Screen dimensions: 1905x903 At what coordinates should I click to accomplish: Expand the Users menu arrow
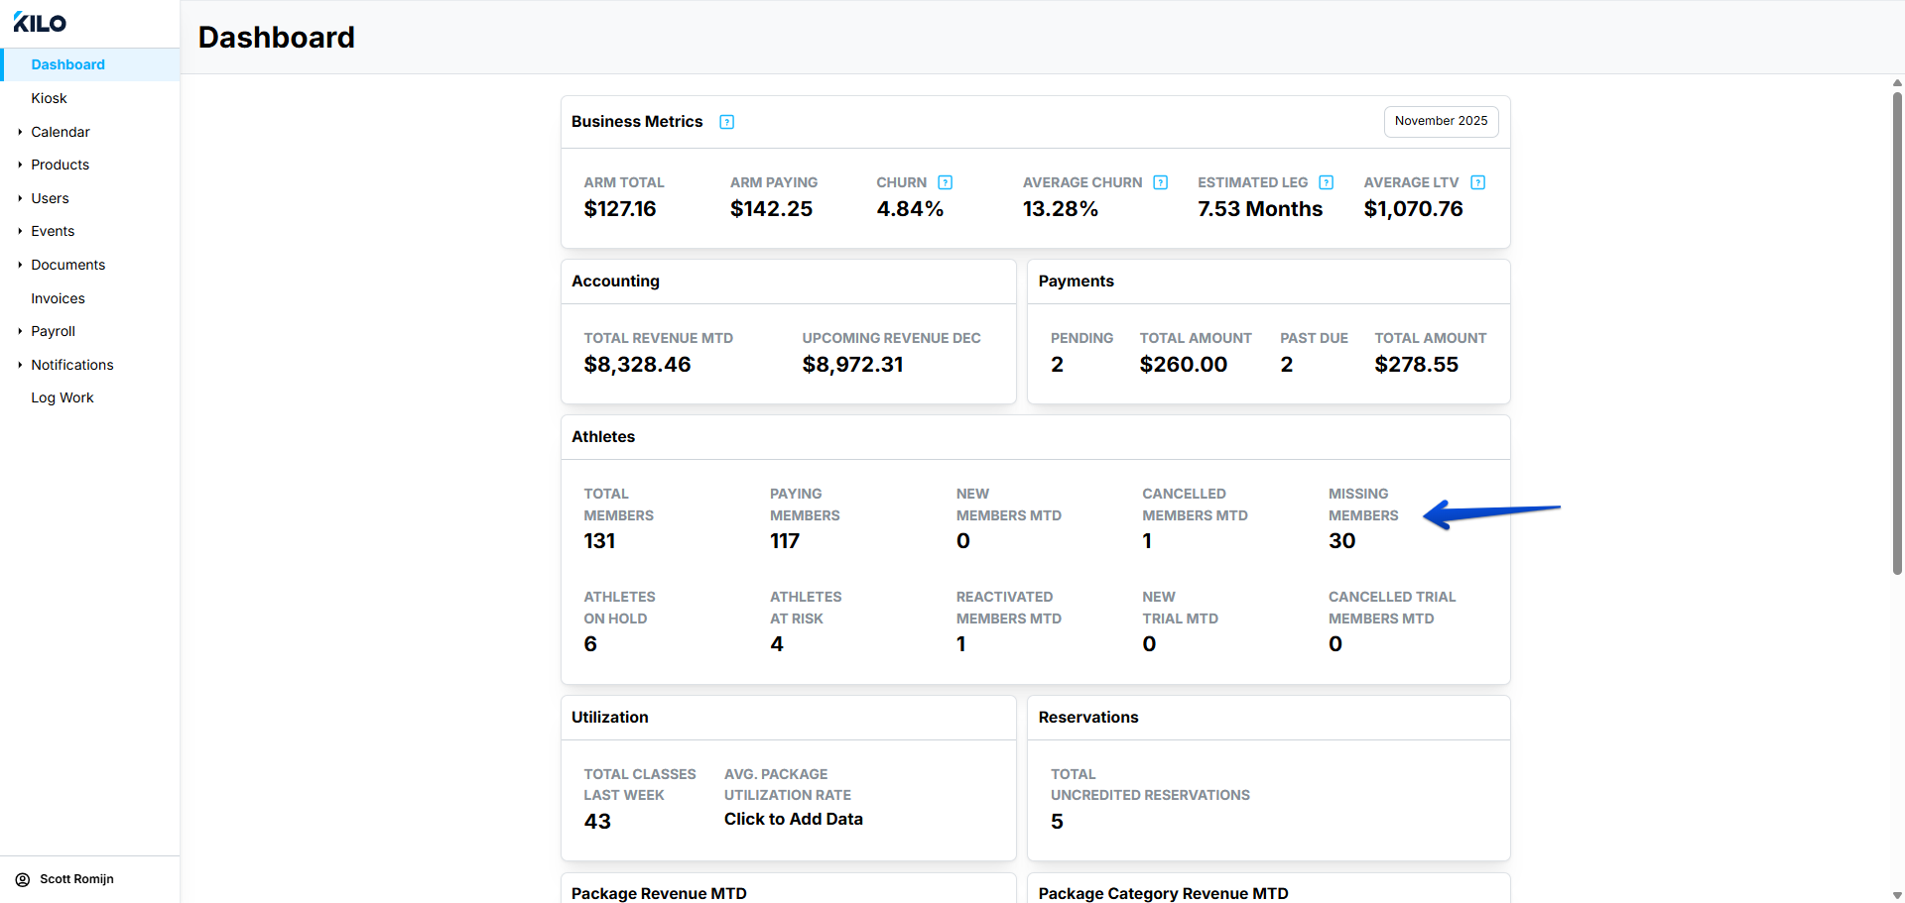[20, 198]
